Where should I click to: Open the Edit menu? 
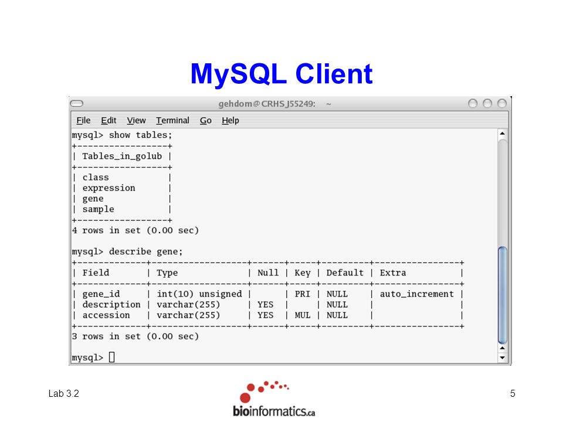(108, 121)
